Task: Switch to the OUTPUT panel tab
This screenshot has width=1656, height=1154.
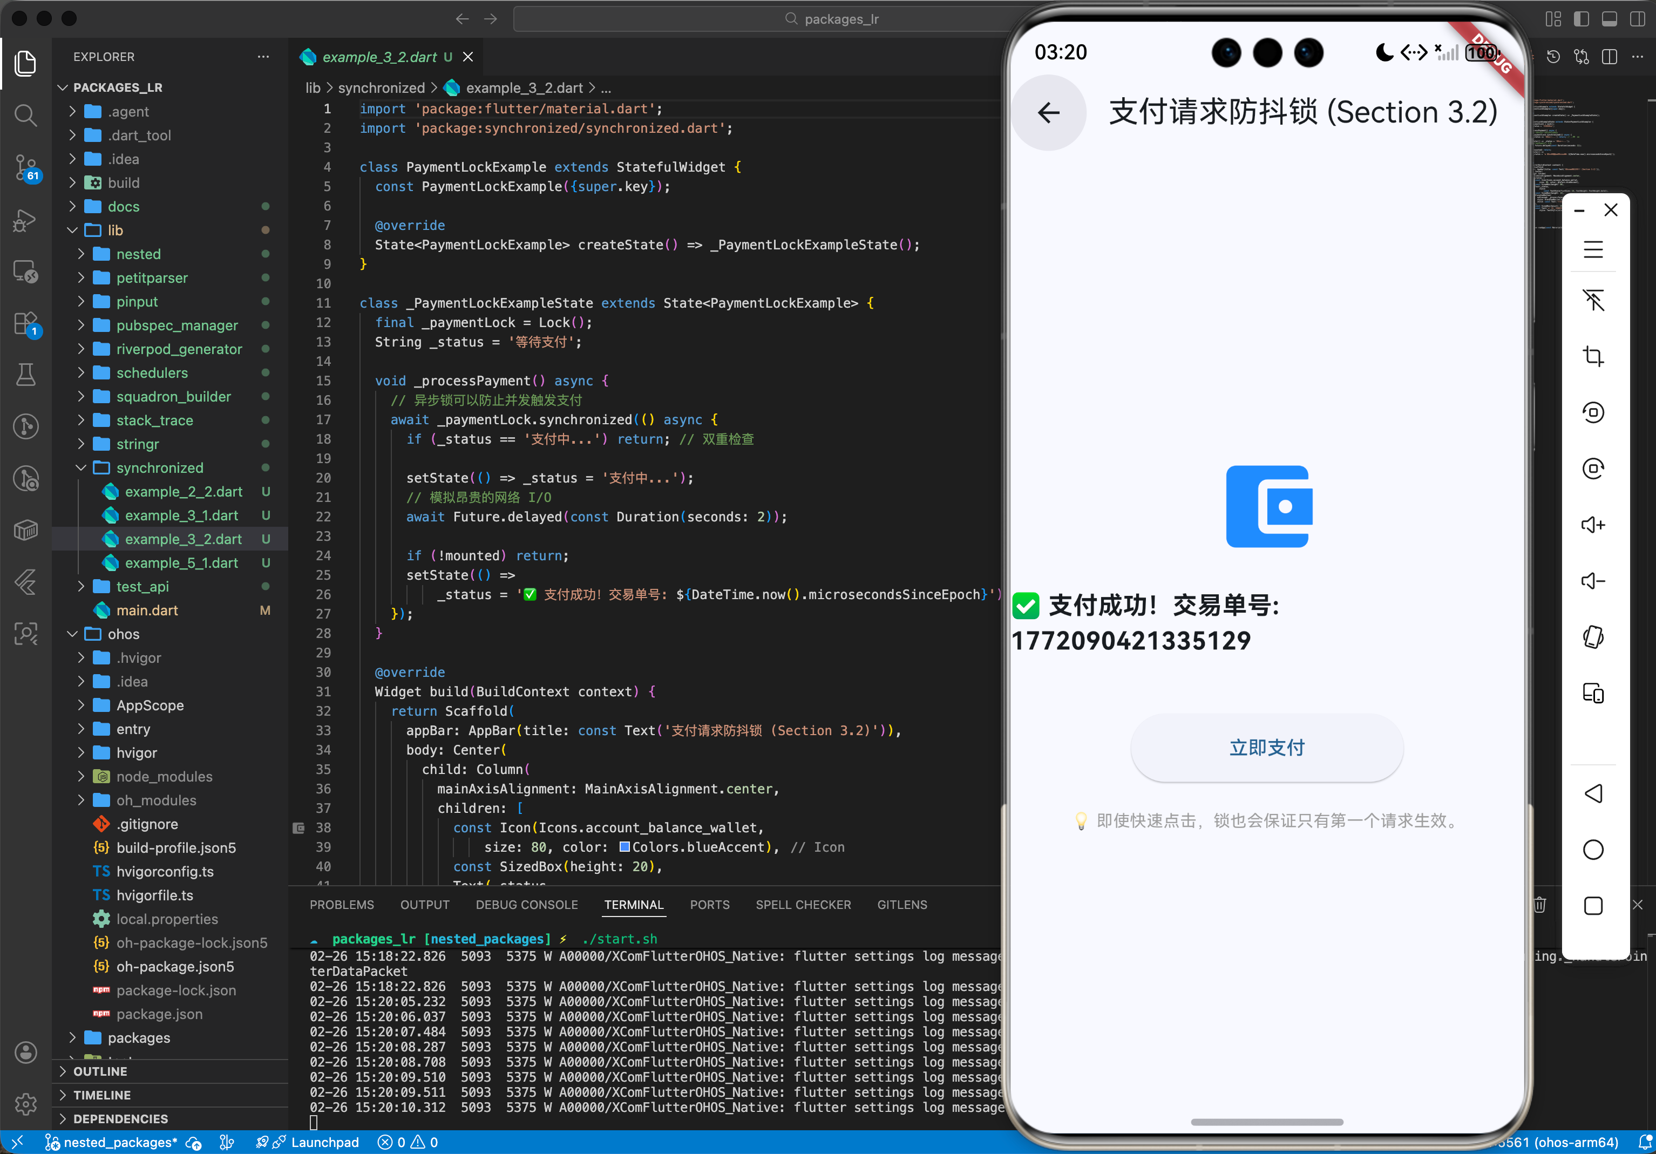Action: (x=425, y=905)
